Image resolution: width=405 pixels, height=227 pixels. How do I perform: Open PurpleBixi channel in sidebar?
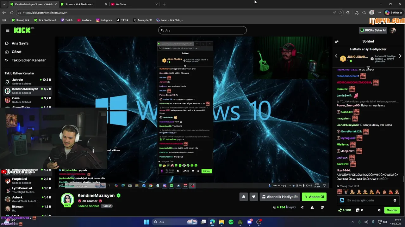click(28, 181)
